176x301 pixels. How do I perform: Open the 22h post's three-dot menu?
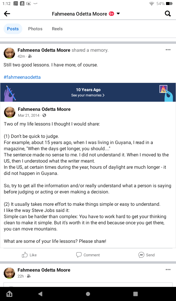pos(168,270)
